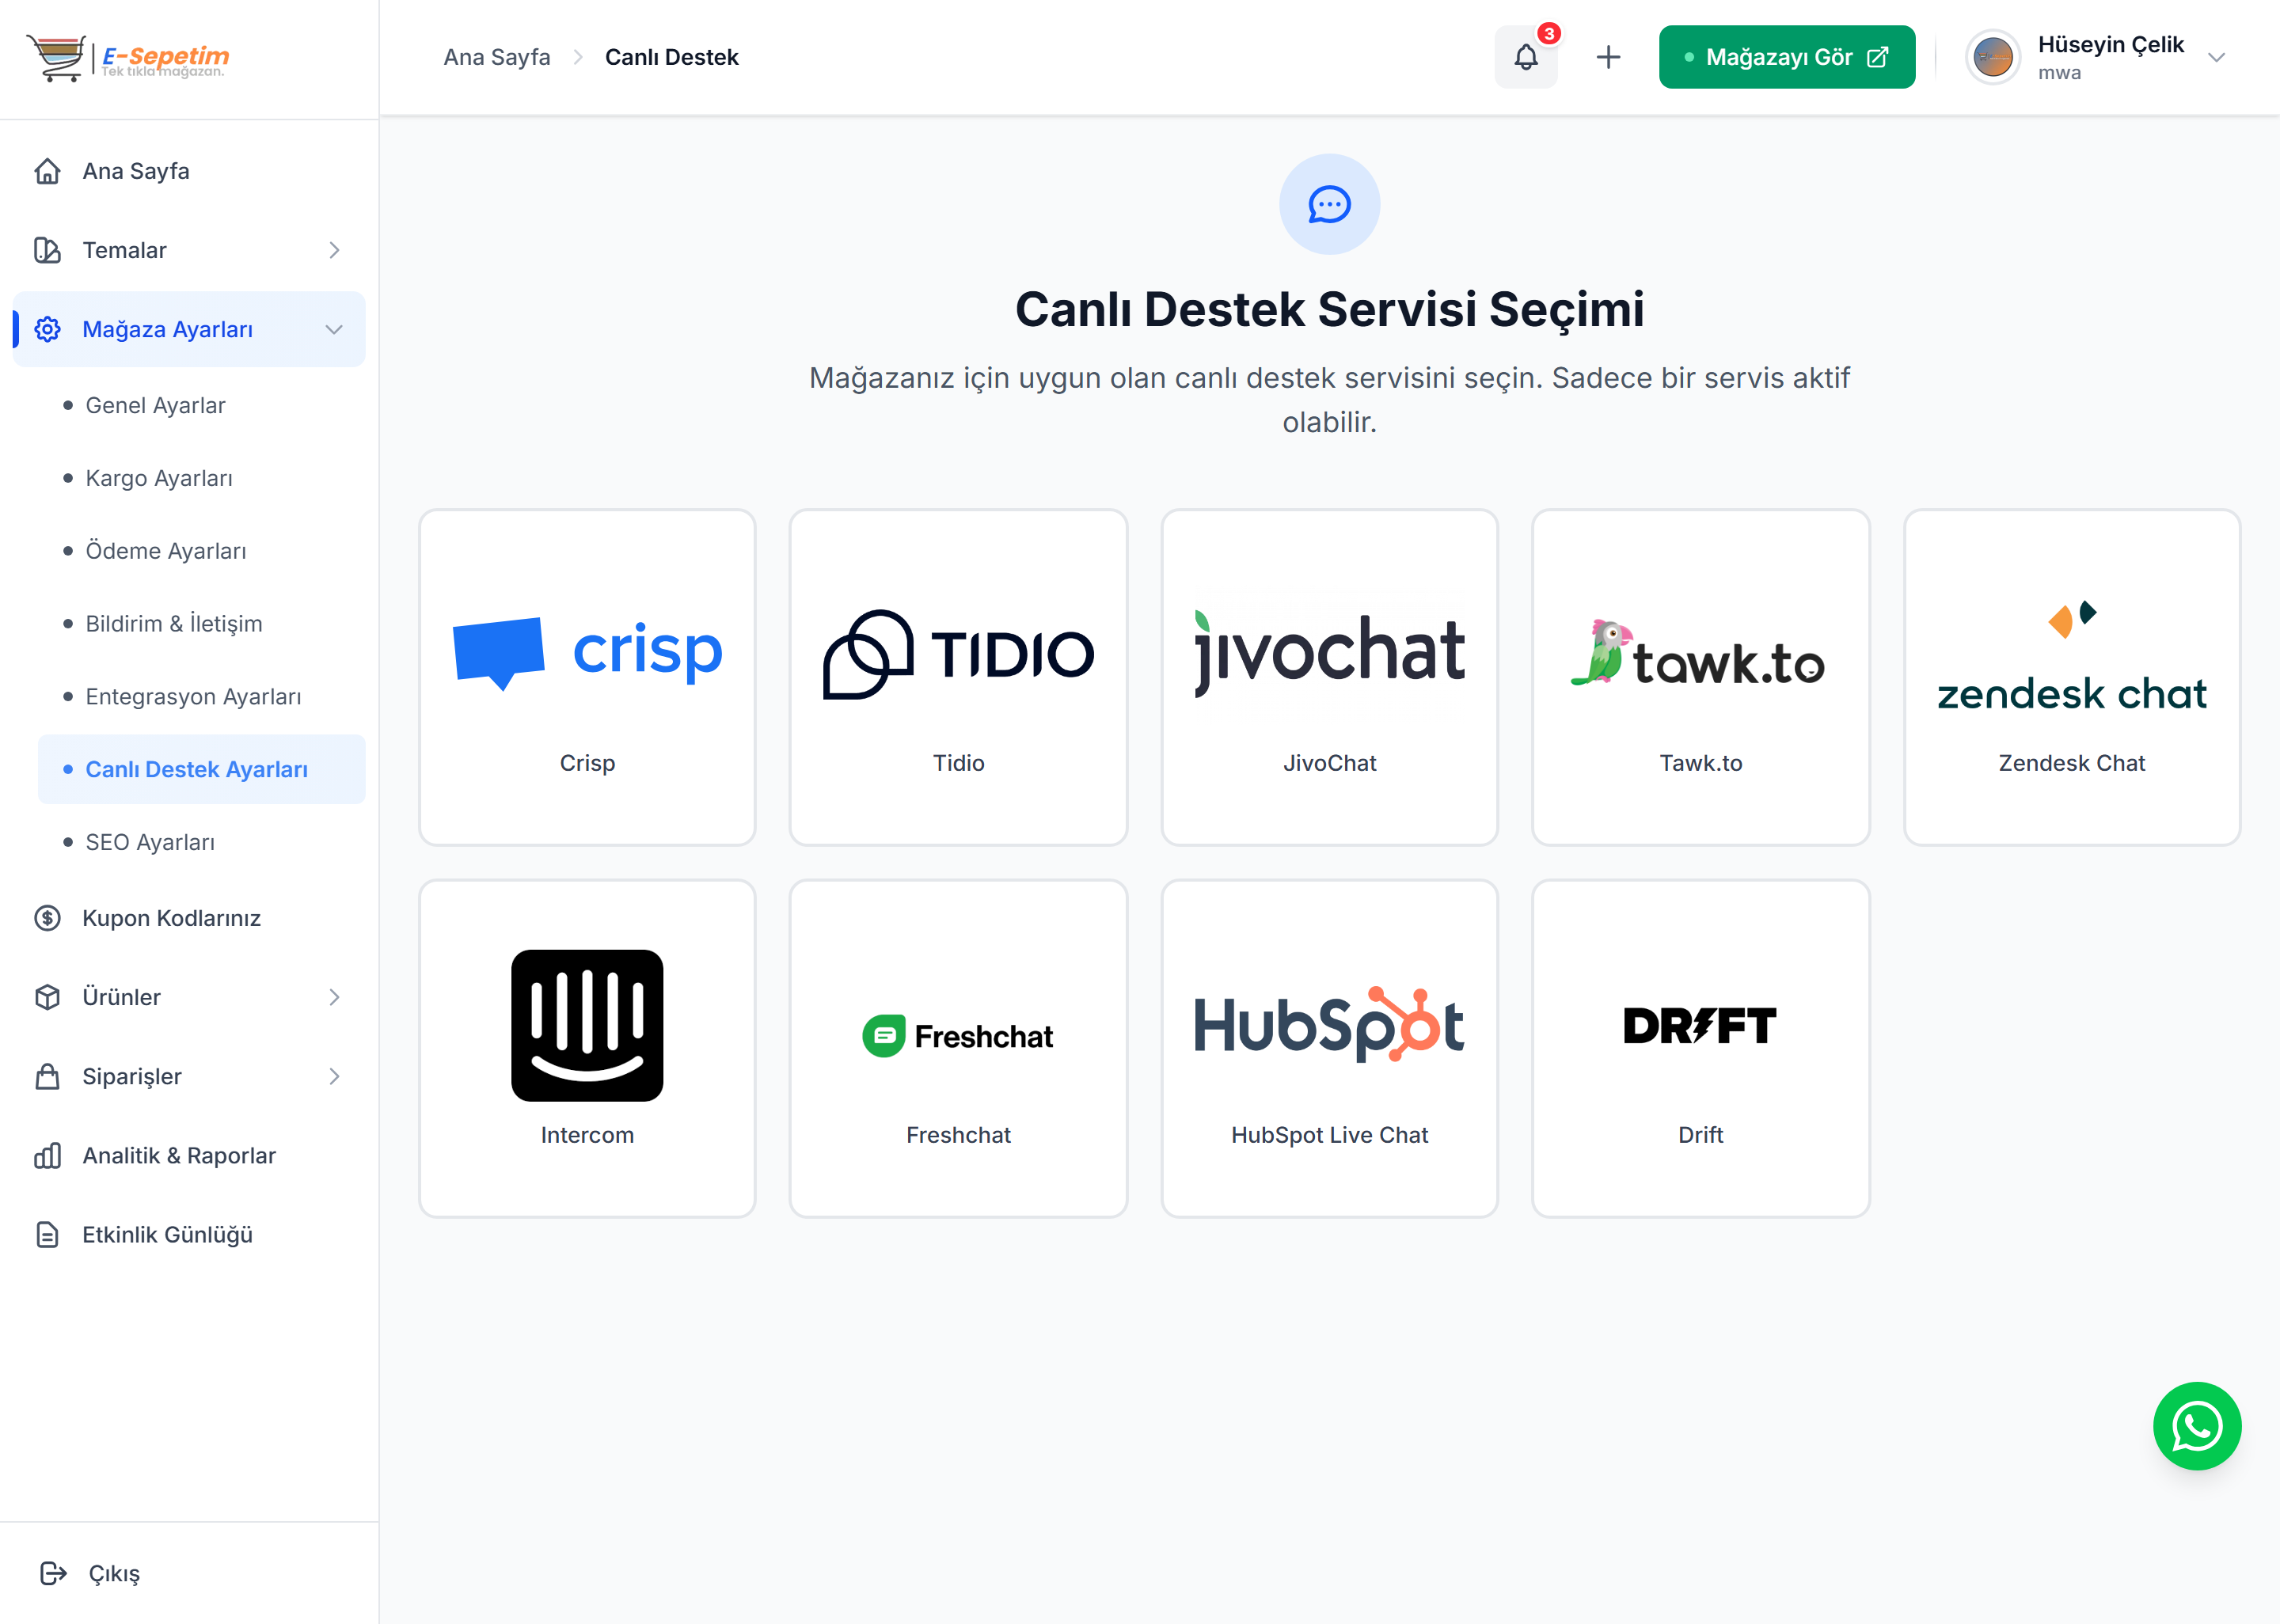Select the Crisp logo card
2280x1624 pixels.
pyautogui.click(x=587, y=677)
